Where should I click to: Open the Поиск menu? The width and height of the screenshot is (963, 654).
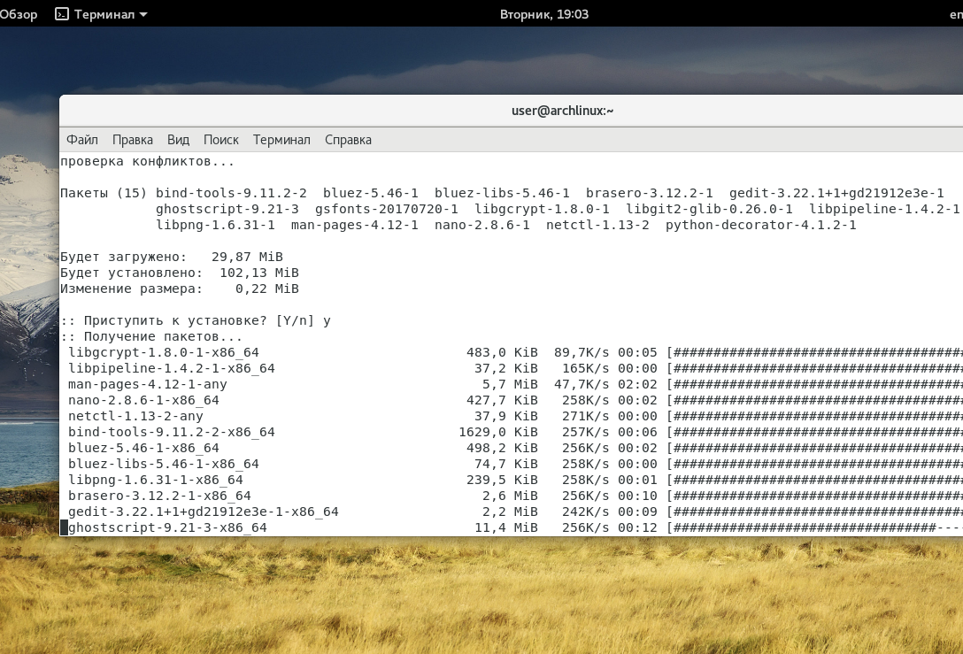221,140
